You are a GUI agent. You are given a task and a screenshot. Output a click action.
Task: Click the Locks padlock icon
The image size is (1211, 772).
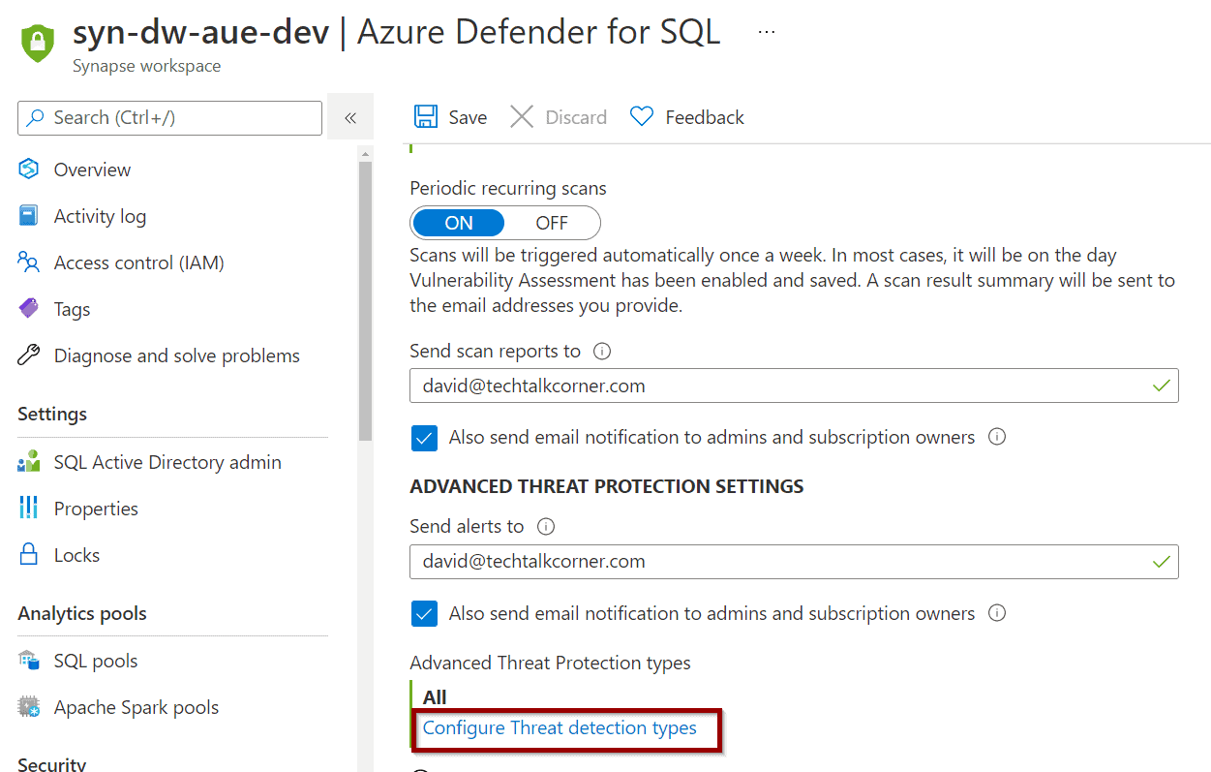pos(28,555)
